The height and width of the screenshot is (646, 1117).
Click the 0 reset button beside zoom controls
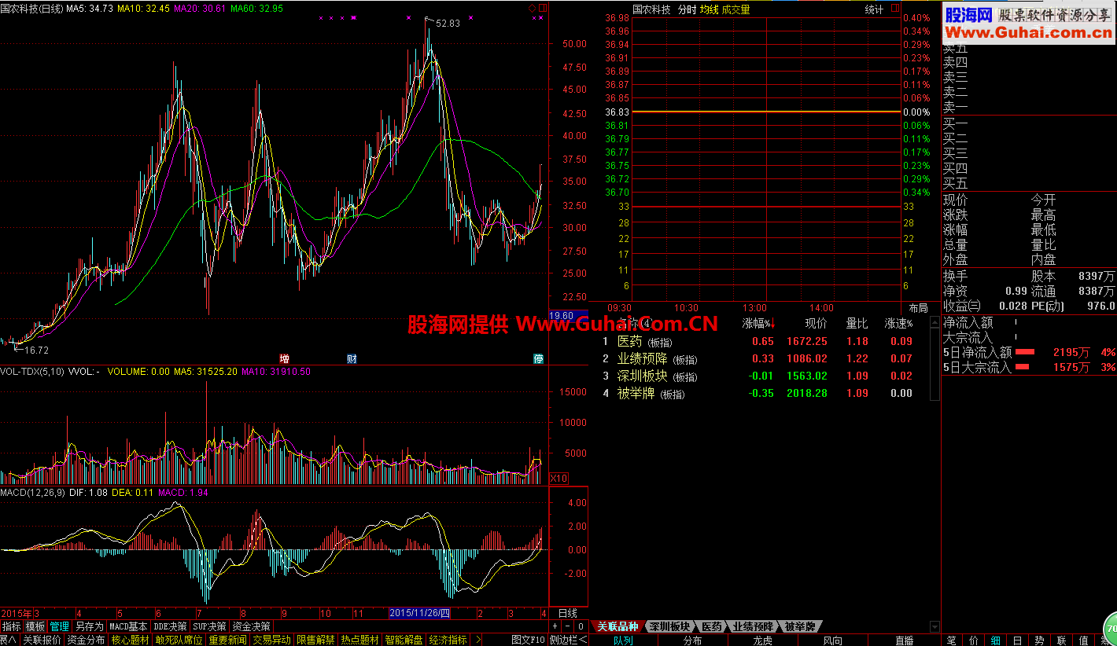581,626
